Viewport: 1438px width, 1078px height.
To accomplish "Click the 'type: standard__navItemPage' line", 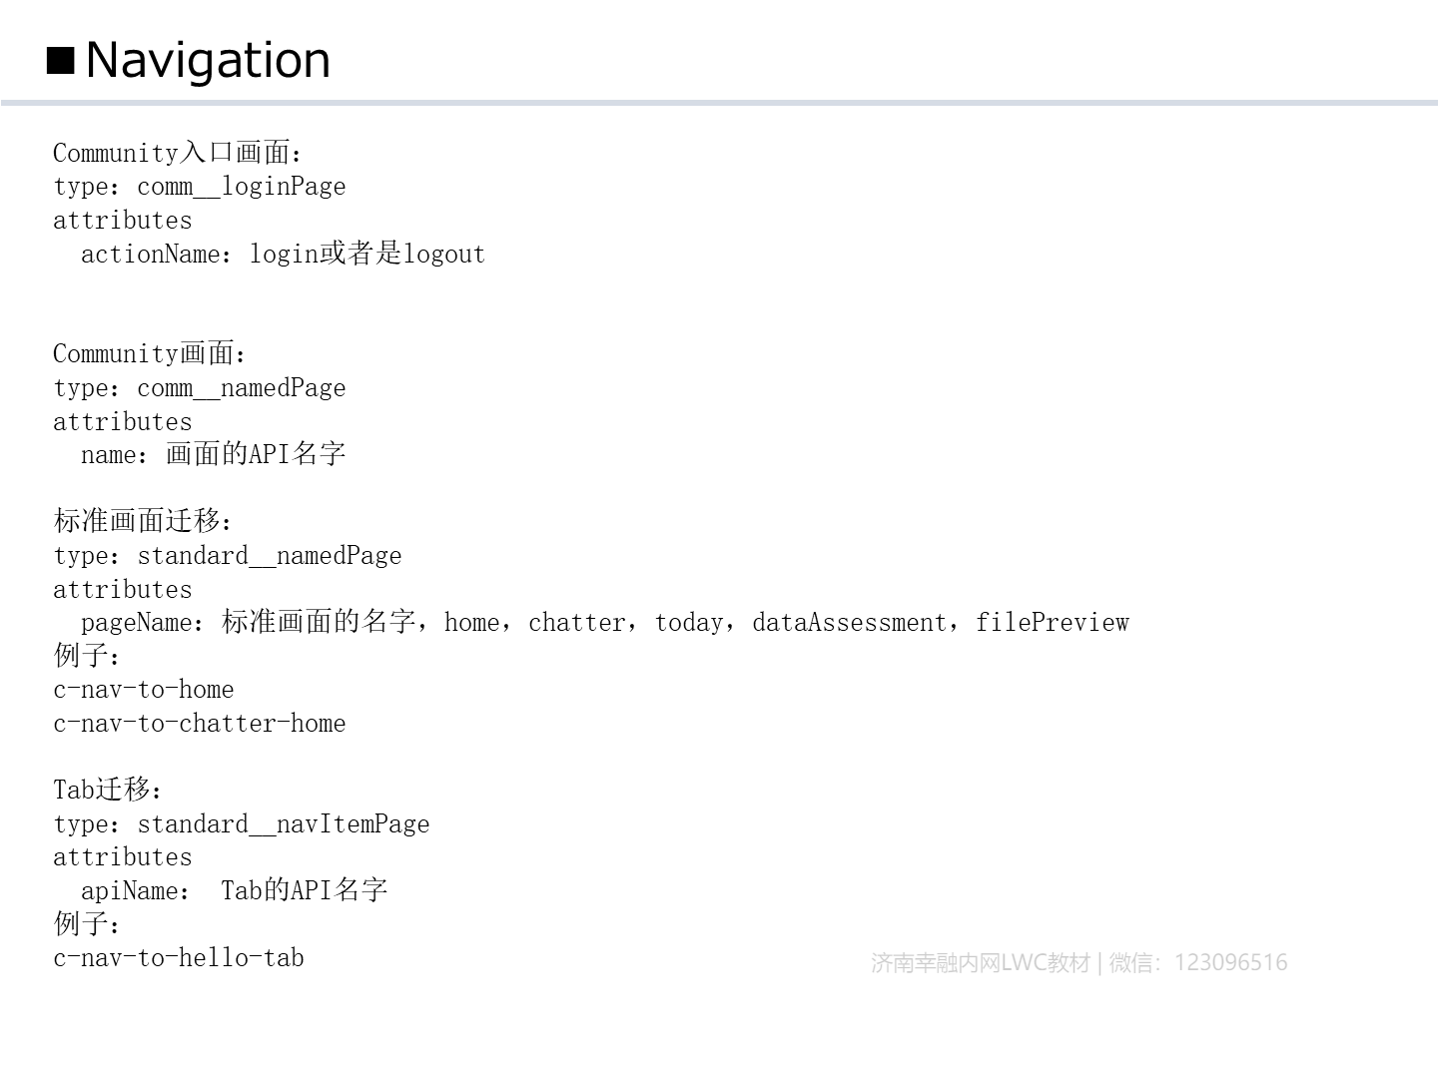I will pos(242,824).
